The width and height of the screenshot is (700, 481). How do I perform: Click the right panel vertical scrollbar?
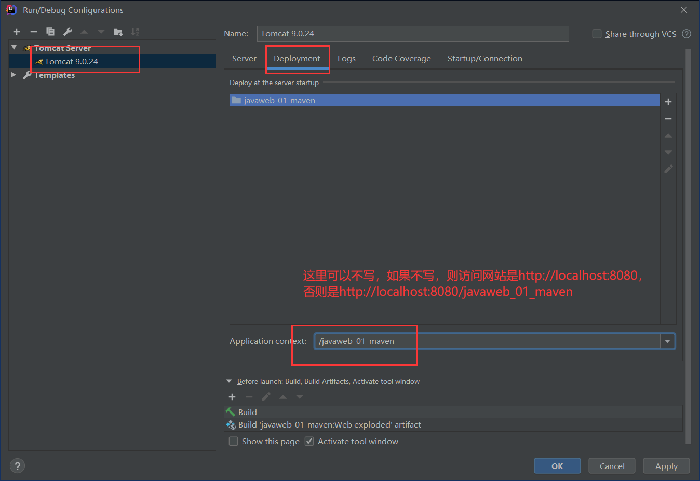pyautogui.click(x=688, y=246)
